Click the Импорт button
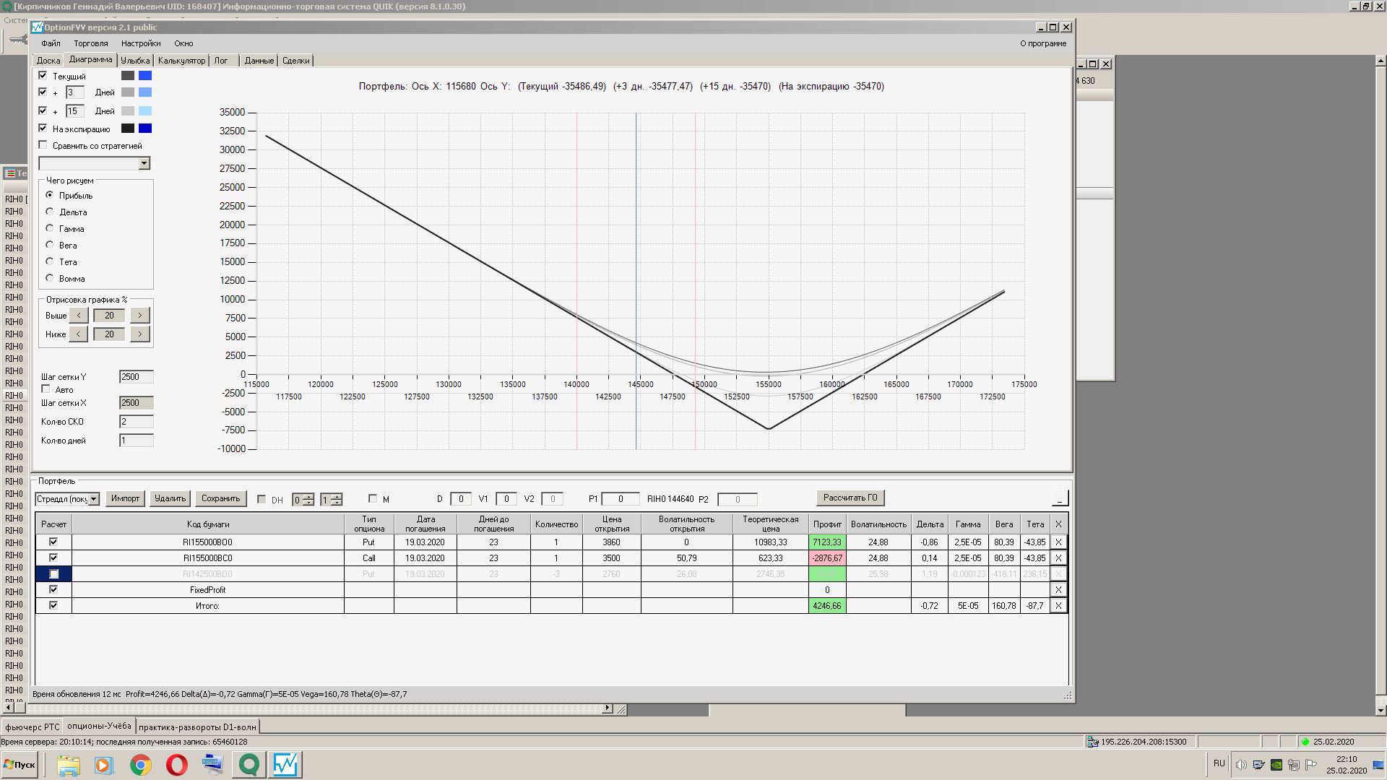The height and width of the screenshot is (780, 1387). point(125,498)
